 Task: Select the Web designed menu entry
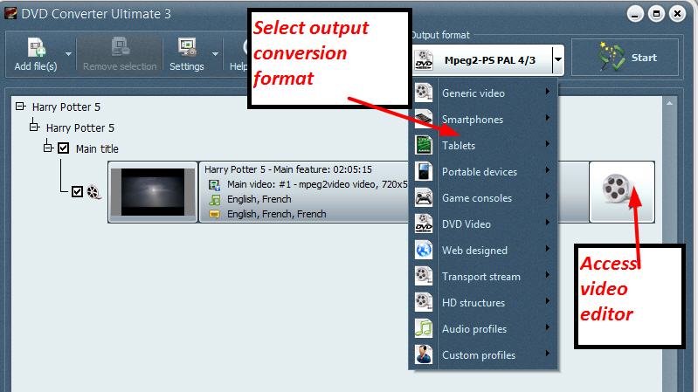483,251
